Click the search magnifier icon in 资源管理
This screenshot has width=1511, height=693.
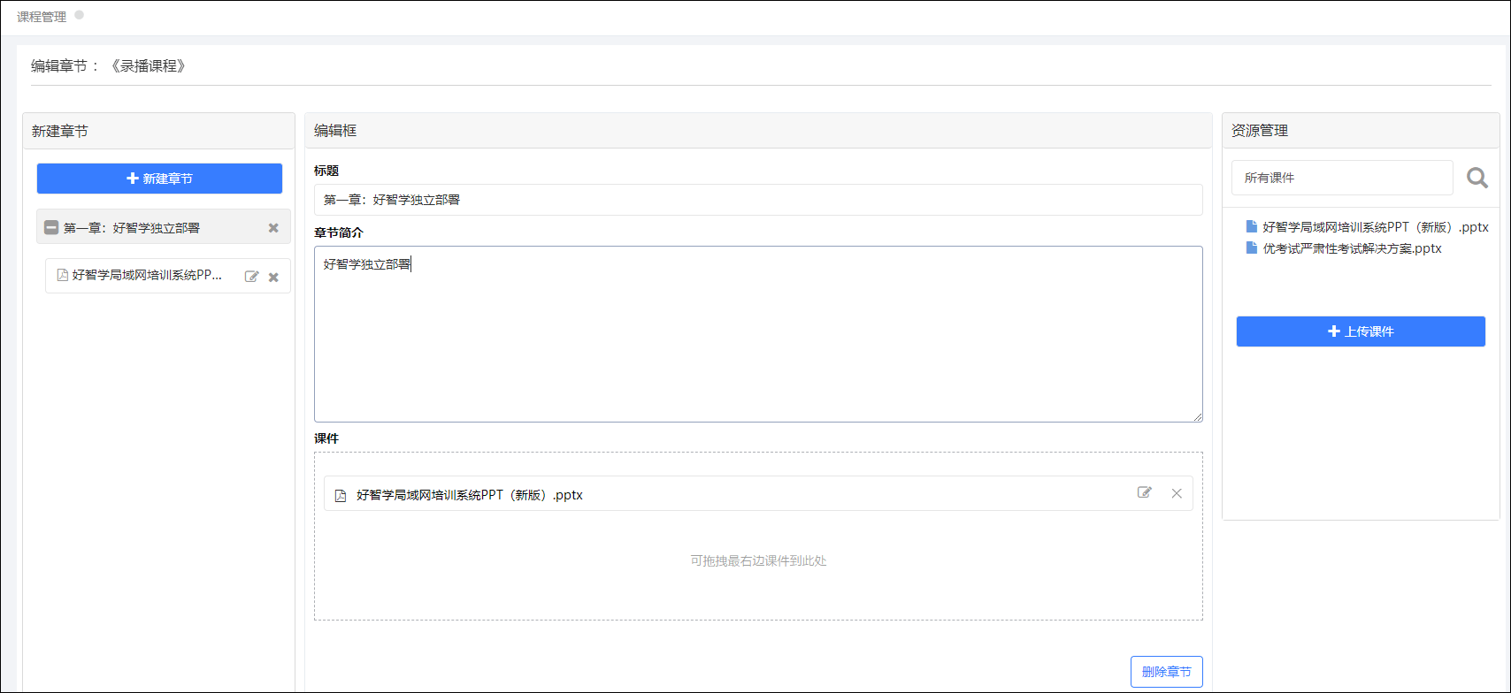[1476, 179]
